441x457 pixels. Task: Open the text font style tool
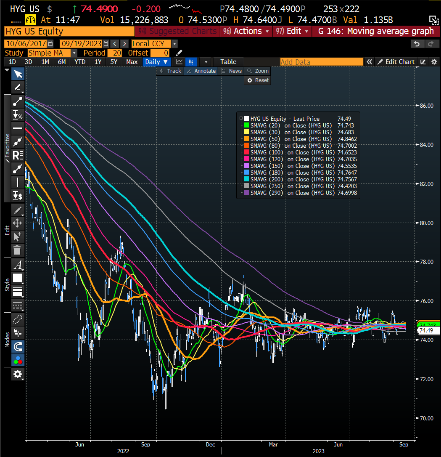[x=18, y=265]
